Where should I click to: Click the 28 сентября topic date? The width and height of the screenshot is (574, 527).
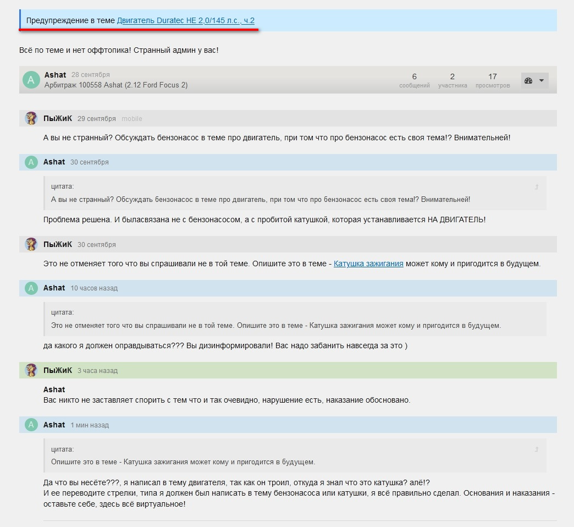90,75
